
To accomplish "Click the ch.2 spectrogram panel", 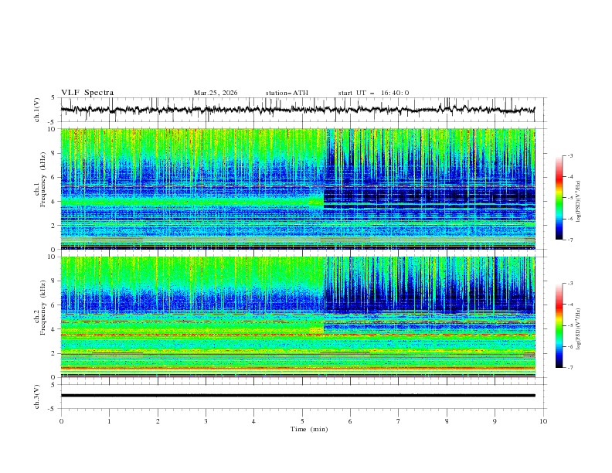I will pos(297,317).
